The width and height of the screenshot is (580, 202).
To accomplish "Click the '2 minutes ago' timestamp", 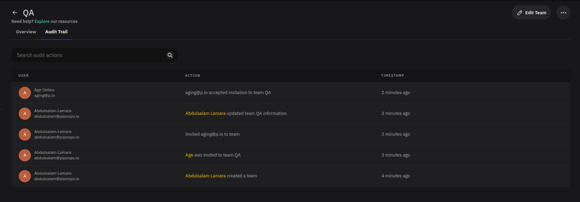I will pyautogui.click(x=396, y=93).
